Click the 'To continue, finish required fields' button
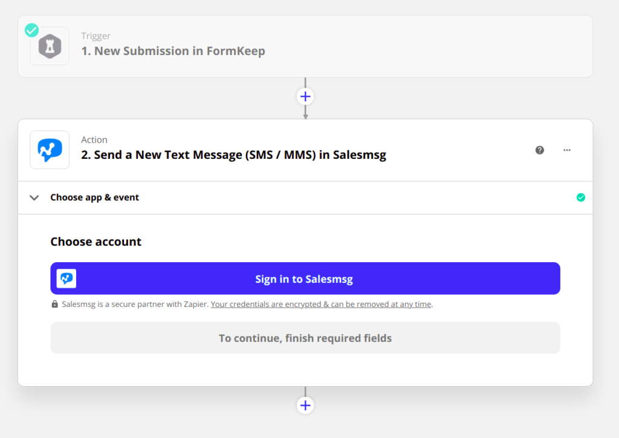Image resolution: width=619 pixels, height=438 pixels. click(x=305, y=338)
